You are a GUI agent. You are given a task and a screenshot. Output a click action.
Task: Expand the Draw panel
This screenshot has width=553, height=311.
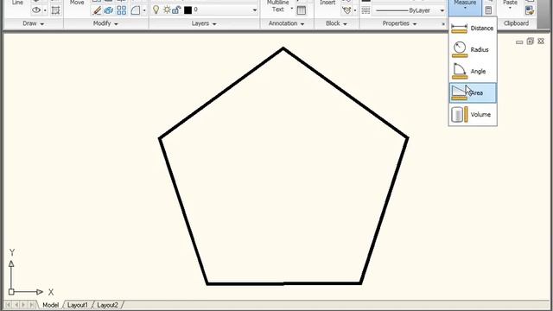coord(33,23)
